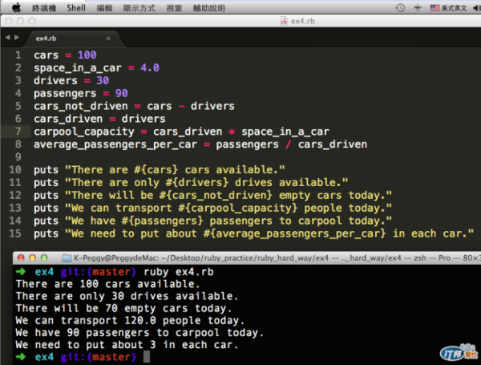Open the 輔助說明 menu
The image size is (481, 365).
208,8
